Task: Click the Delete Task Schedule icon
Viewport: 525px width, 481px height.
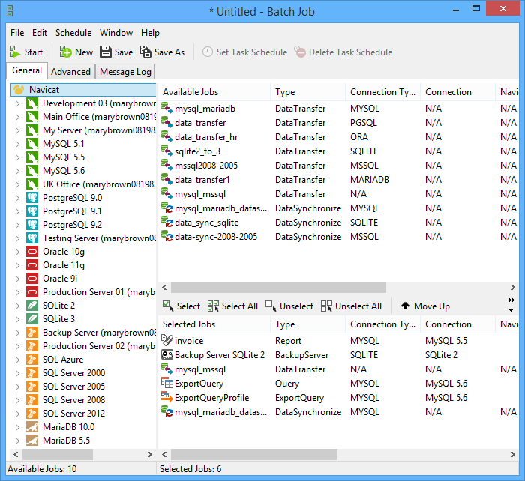Action: pyautogui.click(x=300, y=52)
